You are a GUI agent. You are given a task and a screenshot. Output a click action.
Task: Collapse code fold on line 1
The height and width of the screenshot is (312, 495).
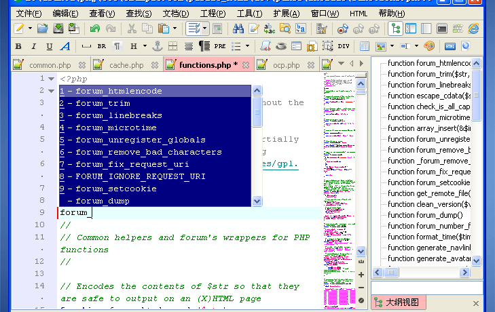pyautogui.click(x=51, y=79)
